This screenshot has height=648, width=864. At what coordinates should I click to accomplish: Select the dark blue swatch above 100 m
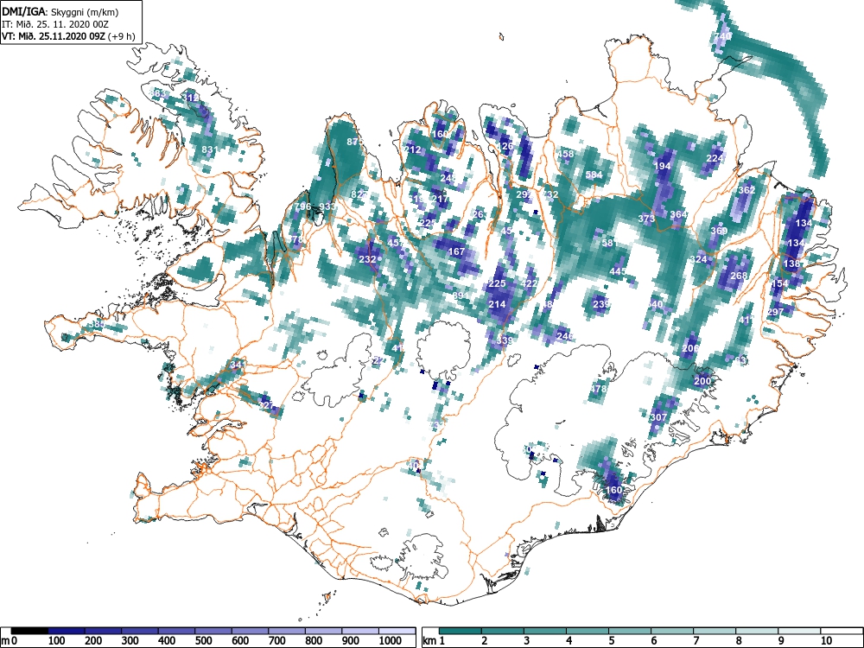pyautogui.click(x=67, y=631)
